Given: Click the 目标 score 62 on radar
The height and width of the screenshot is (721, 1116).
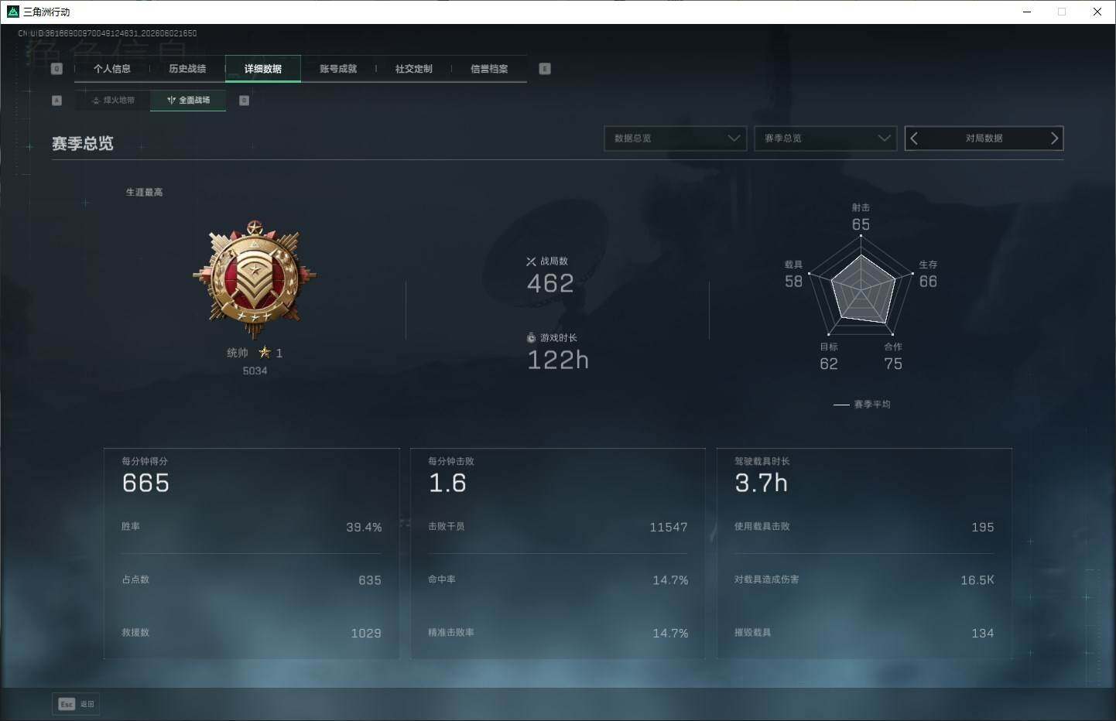Looking at the screenshot, I should pos(829,364).
